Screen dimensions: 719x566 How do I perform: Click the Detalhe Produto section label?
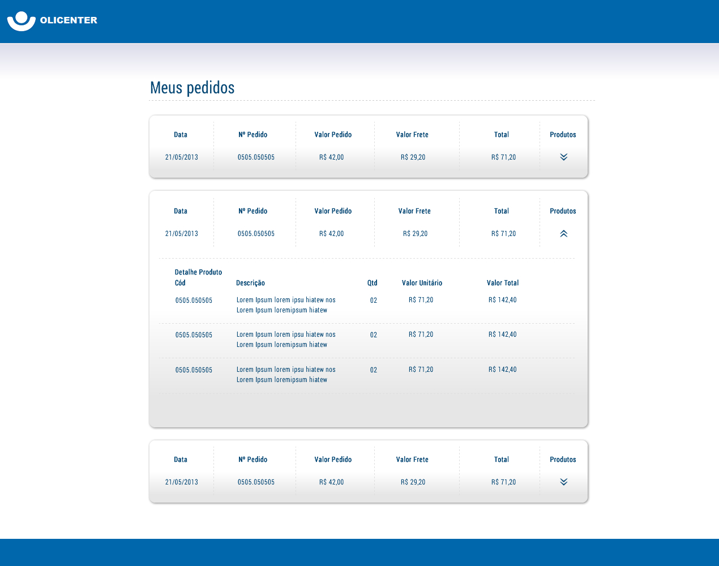click(198, 272)
